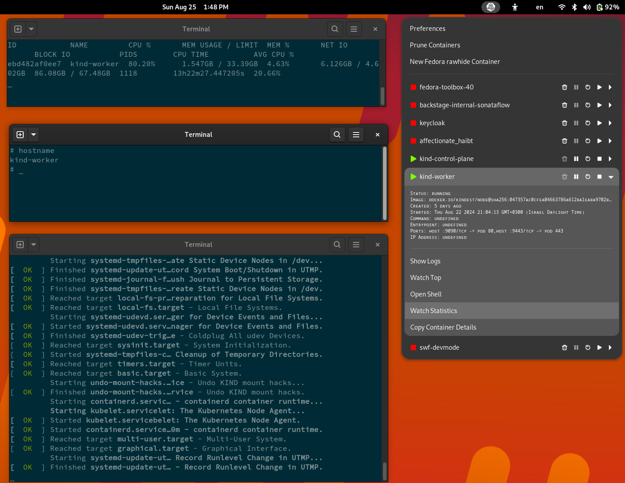
Task: Open new tab in stats Terminal window
Action: (x=18, y=29)
